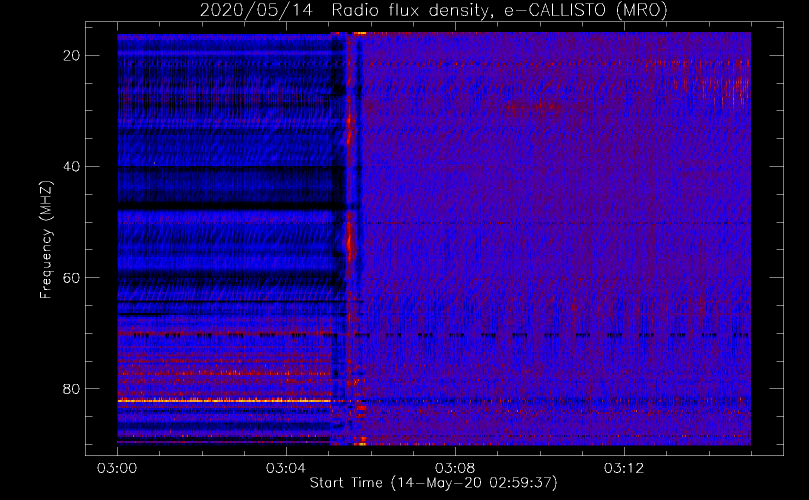
Task: Click the 'Start Time (14-May-20 02:59:37)' label
Action: click(433, 483)
